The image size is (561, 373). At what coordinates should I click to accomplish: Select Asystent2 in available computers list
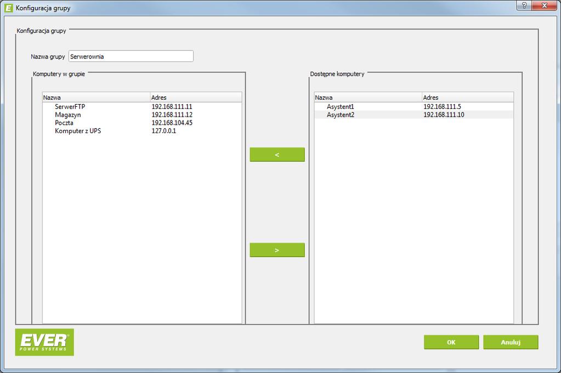point(414,114)
